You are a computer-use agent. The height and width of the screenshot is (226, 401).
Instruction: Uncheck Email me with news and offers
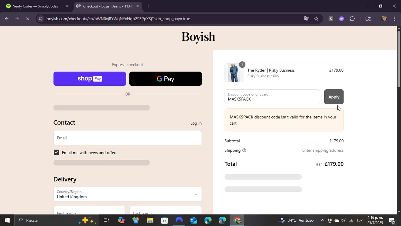pyautogui.click(x=56, y=152)
